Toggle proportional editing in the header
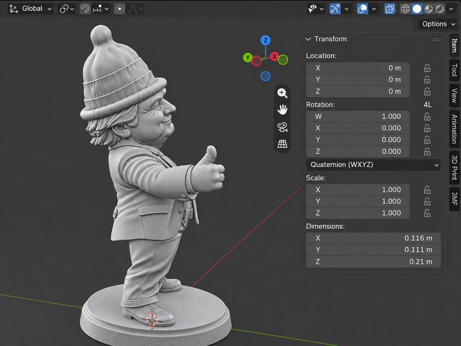 [x=120, y=9]
